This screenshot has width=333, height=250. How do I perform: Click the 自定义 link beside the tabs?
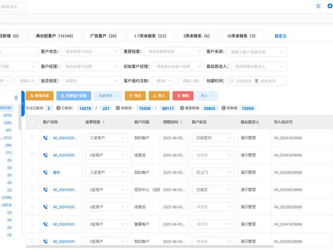tap(280, 36)
